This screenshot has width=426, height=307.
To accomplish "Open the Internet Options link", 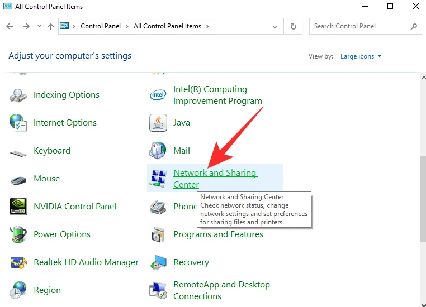I will tap(65, 123).
